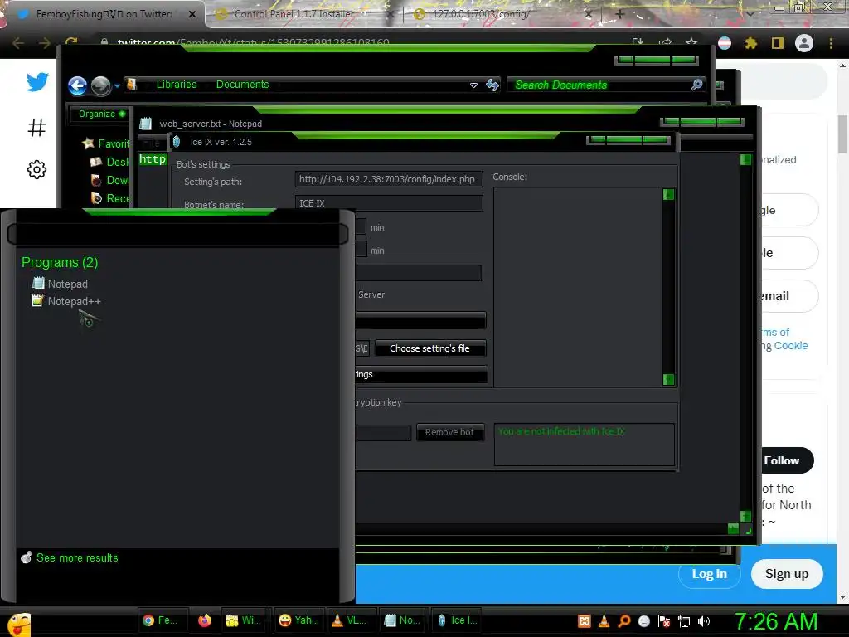This screenshot has height=637, width=849.
Task: Click the Cookie link on Twitter
Action: click(790, 346)
